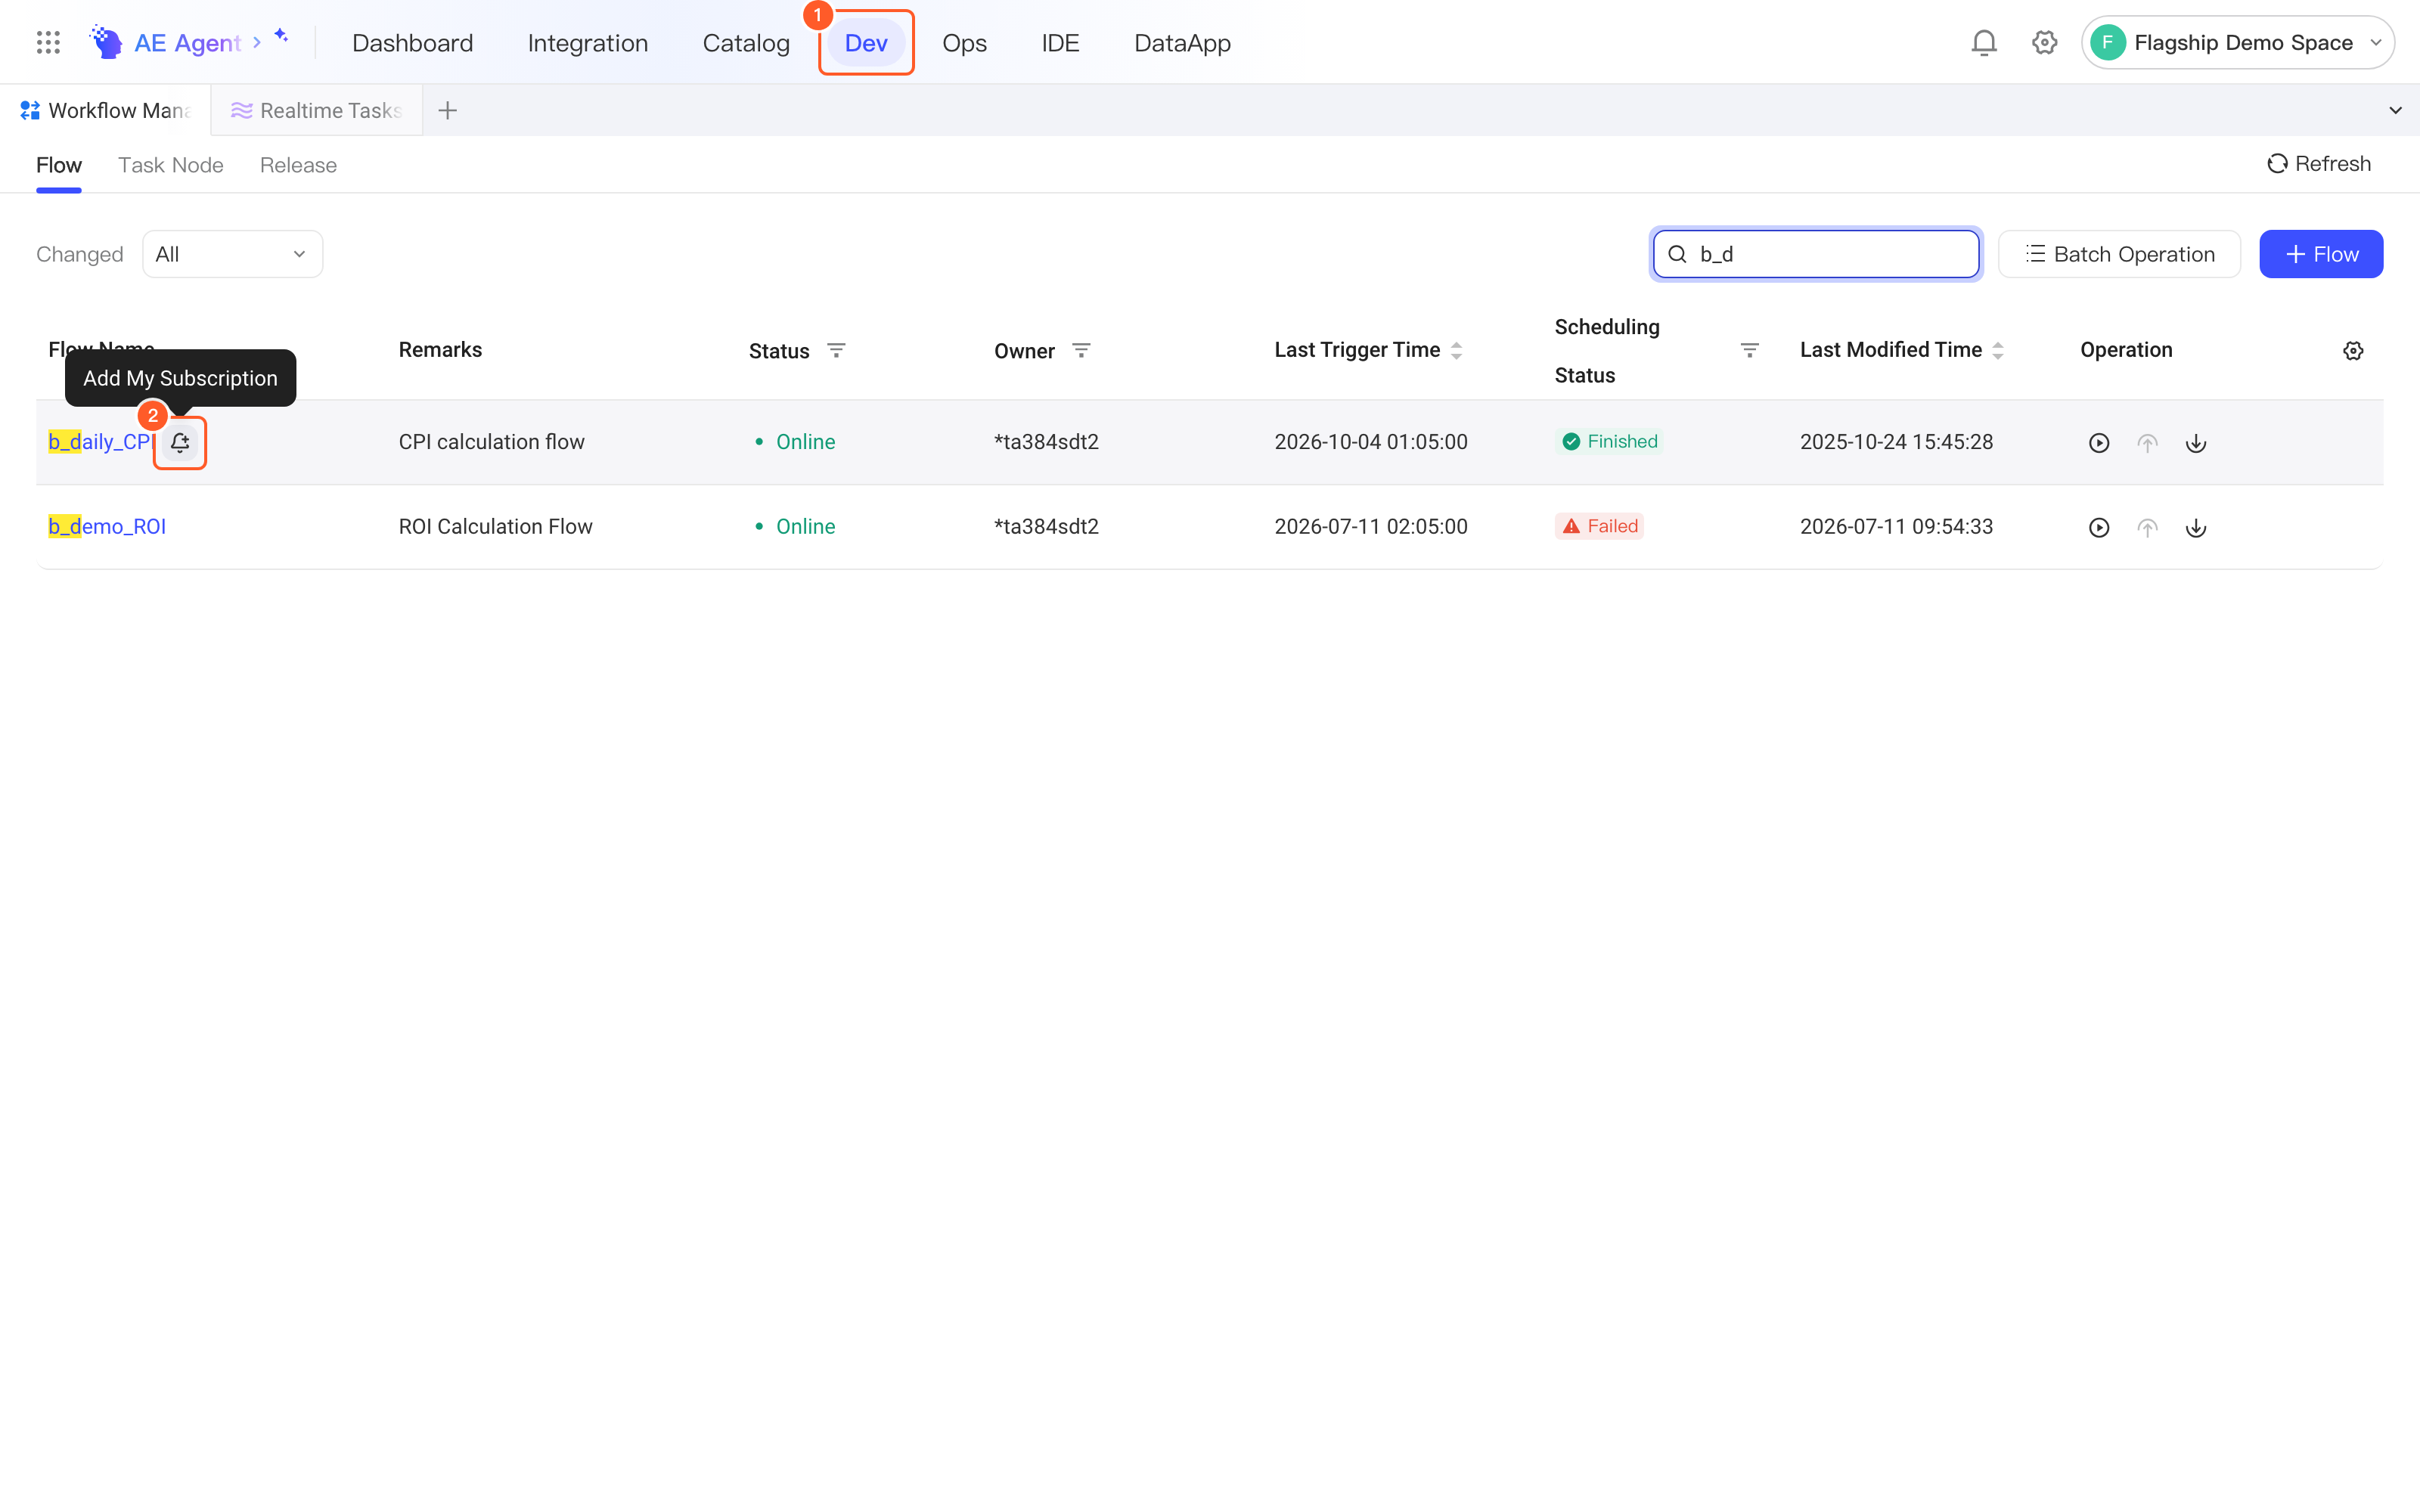
Task: Open the notifications bell in top bar
Action: coord(1984,42)
